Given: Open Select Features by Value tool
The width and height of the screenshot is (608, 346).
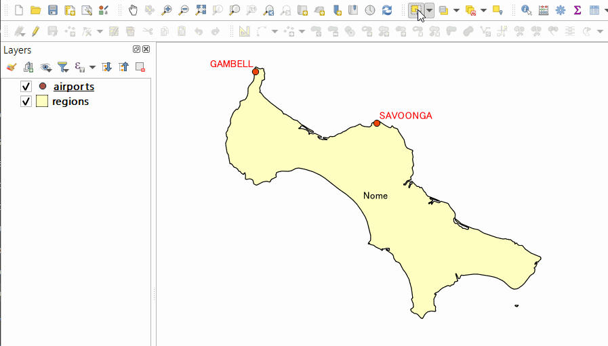Looking at the screenshot, I should coord(443,10).
